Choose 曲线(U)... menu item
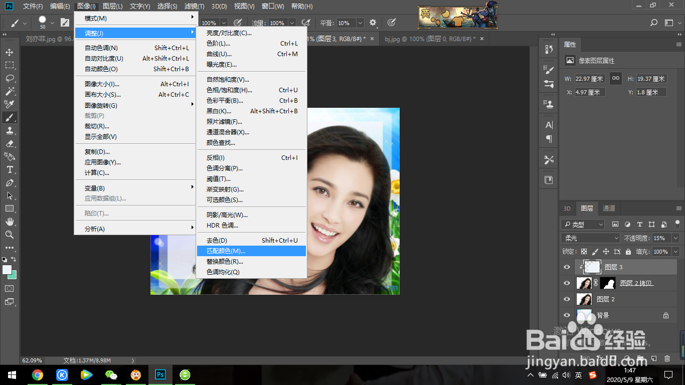The image size is (685, 385). [251, 54]
